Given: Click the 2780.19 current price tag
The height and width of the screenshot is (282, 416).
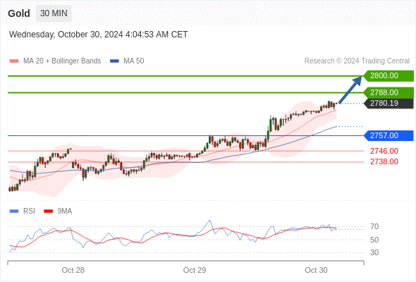Looking at the screenshot, I should (x=389, y=103).
